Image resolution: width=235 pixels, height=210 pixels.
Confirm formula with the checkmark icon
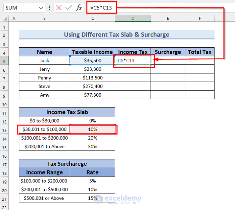pos(69,8)
